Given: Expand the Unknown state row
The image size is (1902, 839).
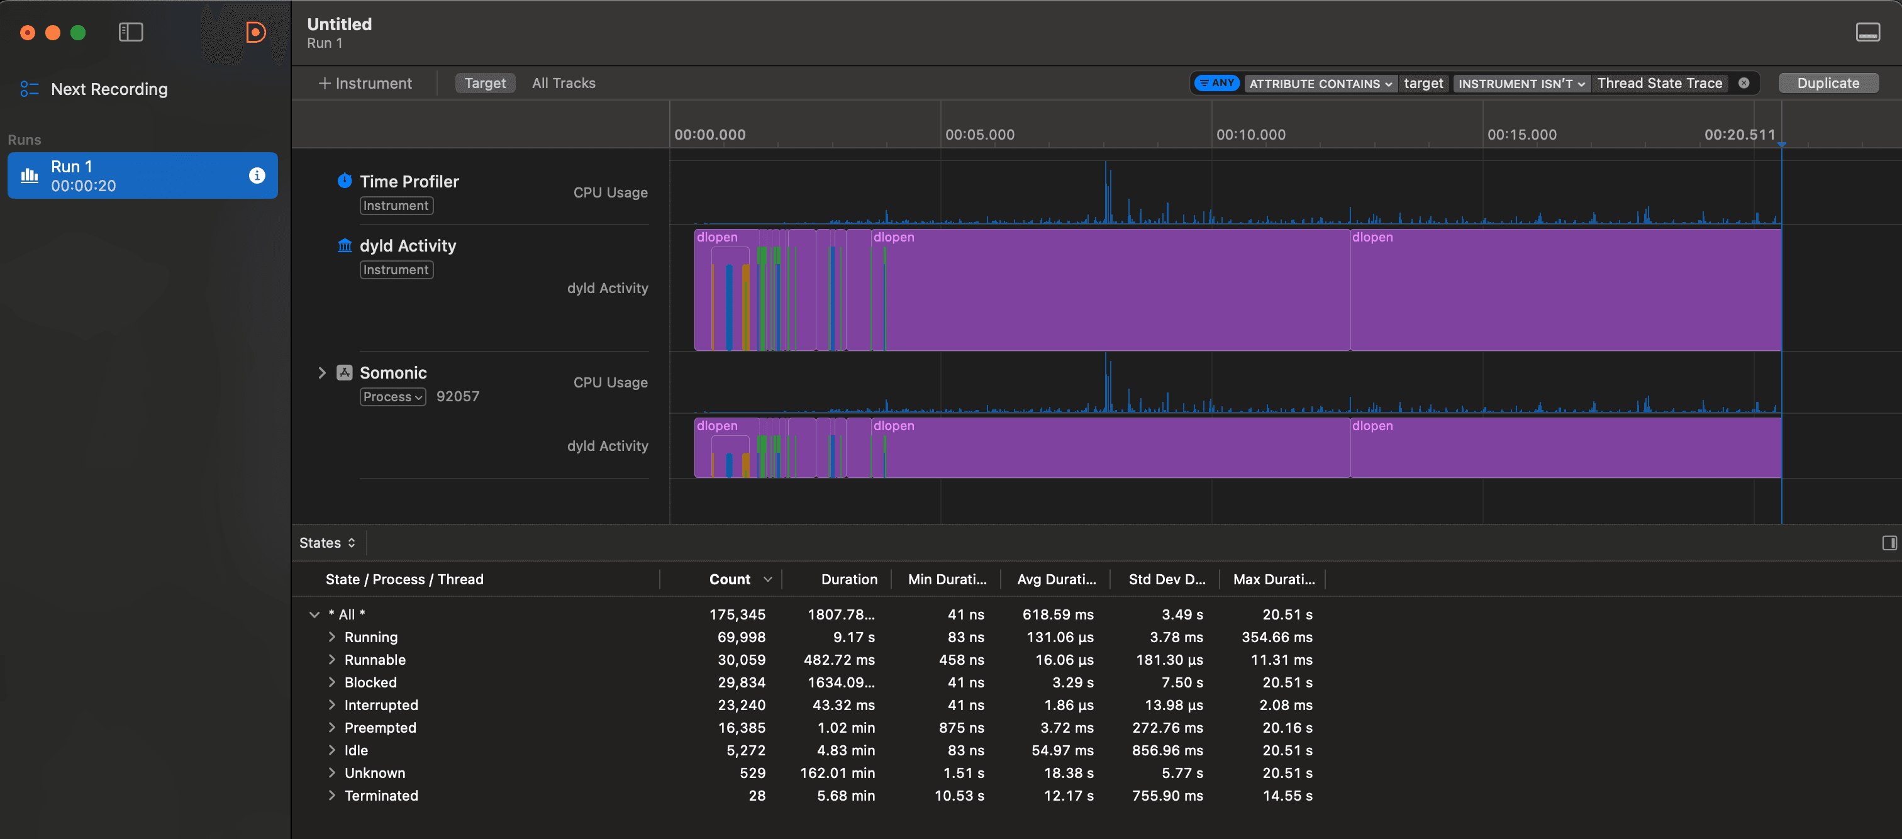Looking at the screenshot, I should coord(331,772).
